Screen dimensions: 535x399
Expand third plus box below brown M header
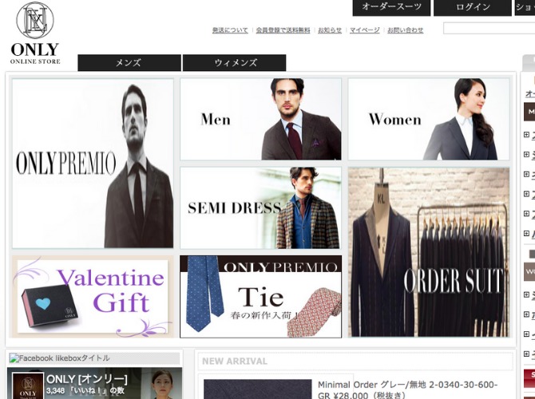pyautogui.click(x=526, y=174)
